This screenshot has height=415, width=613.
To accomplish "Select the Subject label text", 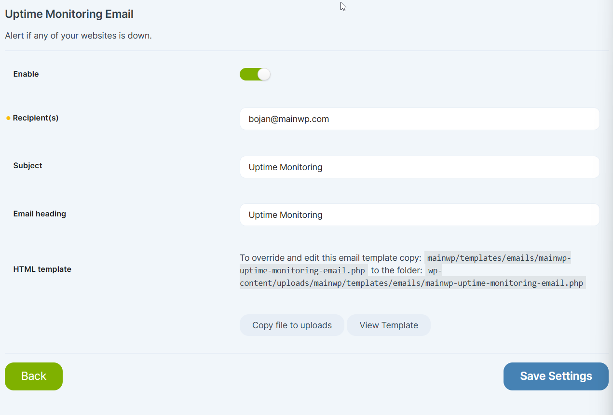I will [27, 165].
